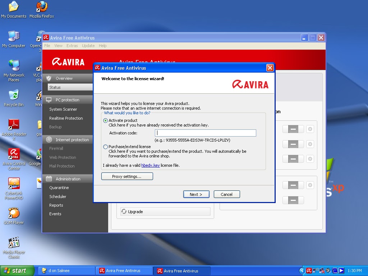This screenshot has width=368, height=276.
Task: Click the Next button in license wizard
Action: [196, 194]
